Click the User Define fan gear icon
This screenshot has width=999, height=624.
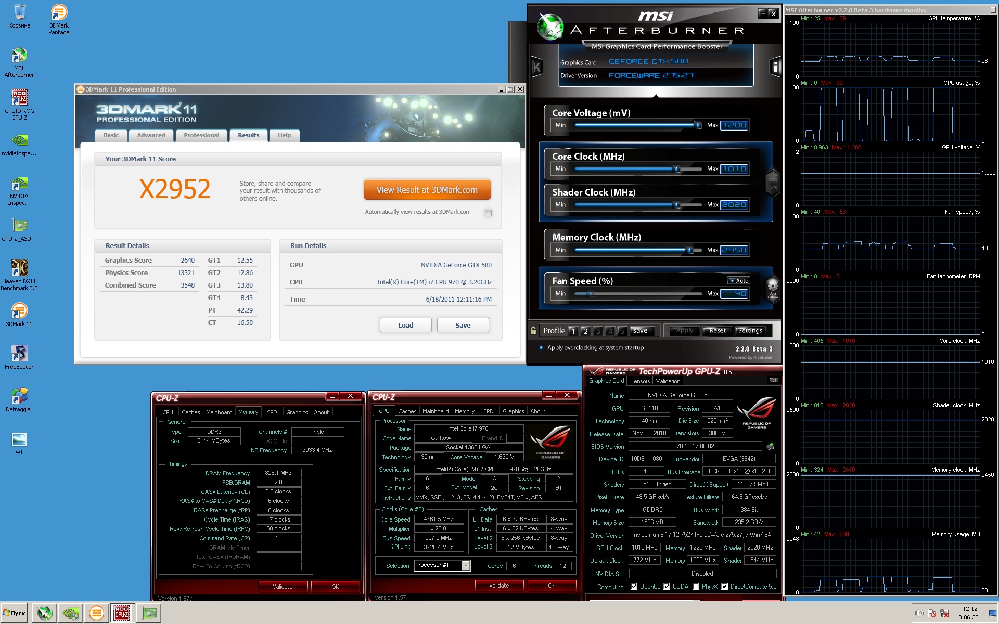click(x=773, y=285)
